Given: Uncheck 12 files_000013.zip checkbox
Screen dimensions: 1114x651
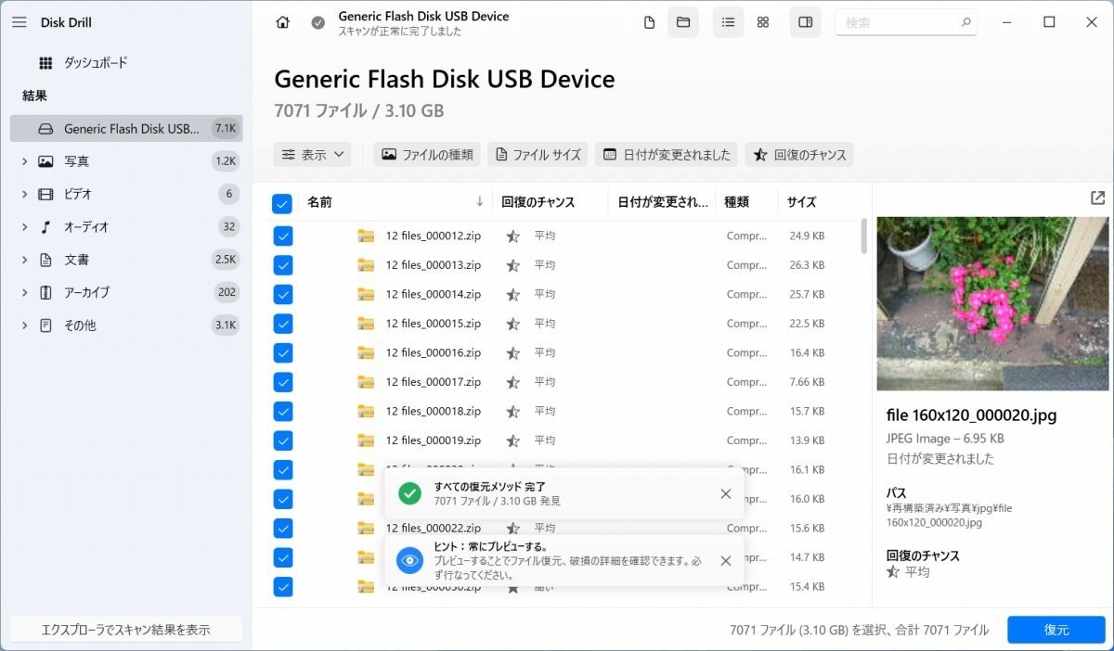Looking at the screenshot, I should (x=283, y=265).
